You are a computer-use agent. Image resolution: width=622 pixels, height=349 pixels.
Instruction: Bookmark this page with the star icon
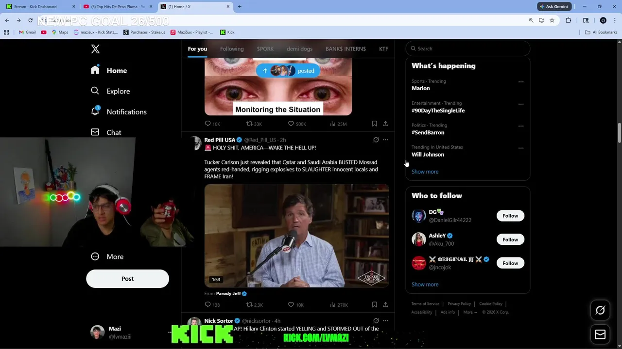tap(552, 20)
